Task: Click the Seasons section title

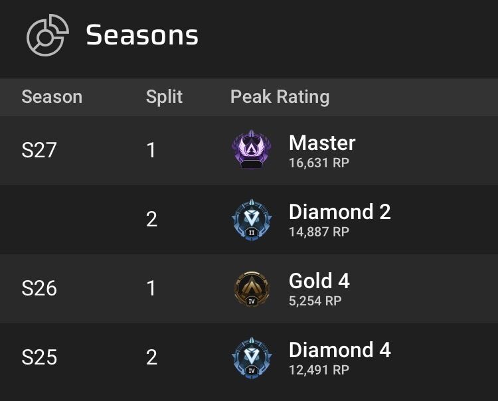Action: click(142, 35)
